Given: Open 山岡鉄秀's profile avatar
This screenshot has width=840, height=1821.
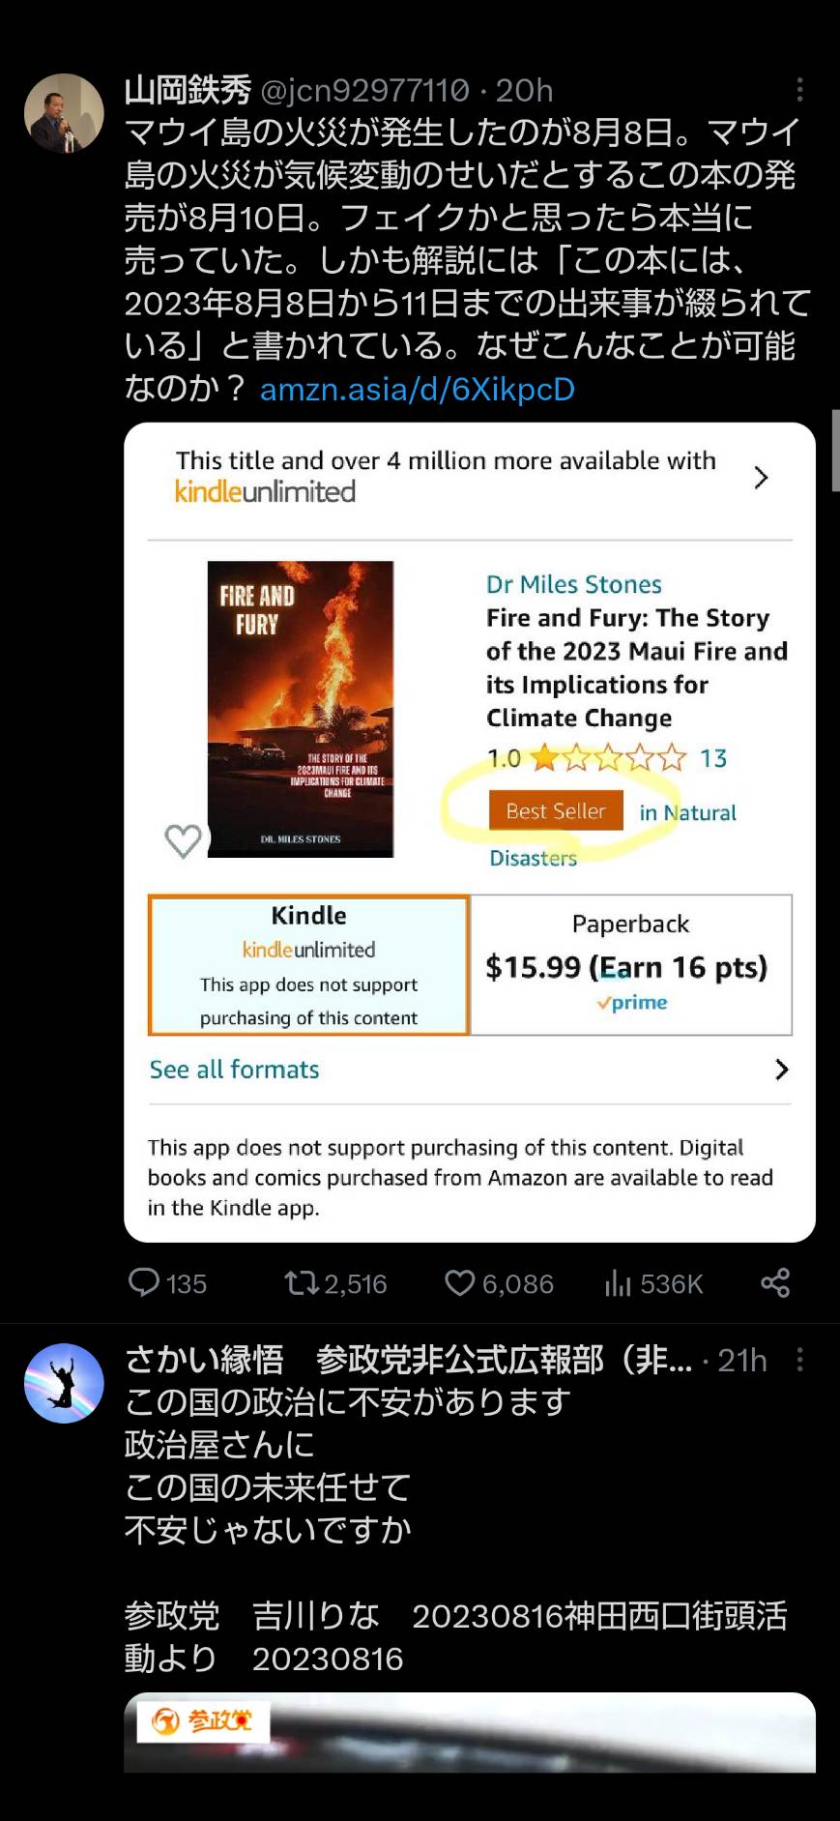Looking at the screenshot, I should 64,113.
